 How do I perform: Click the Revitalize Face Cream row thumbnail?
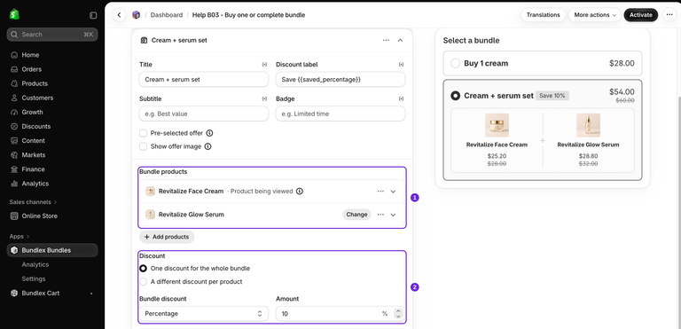click(x=150, y=192)
